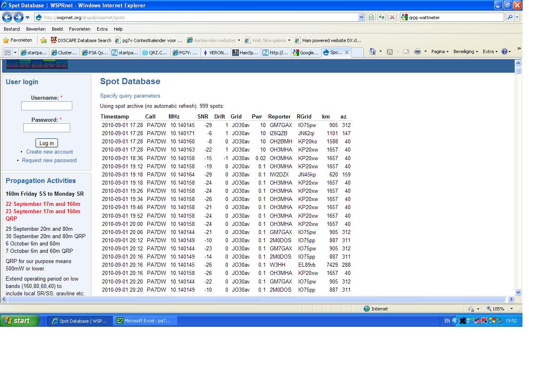The image size is (558, 366).
Task: Click the help question mark icon
Action: 504,51
